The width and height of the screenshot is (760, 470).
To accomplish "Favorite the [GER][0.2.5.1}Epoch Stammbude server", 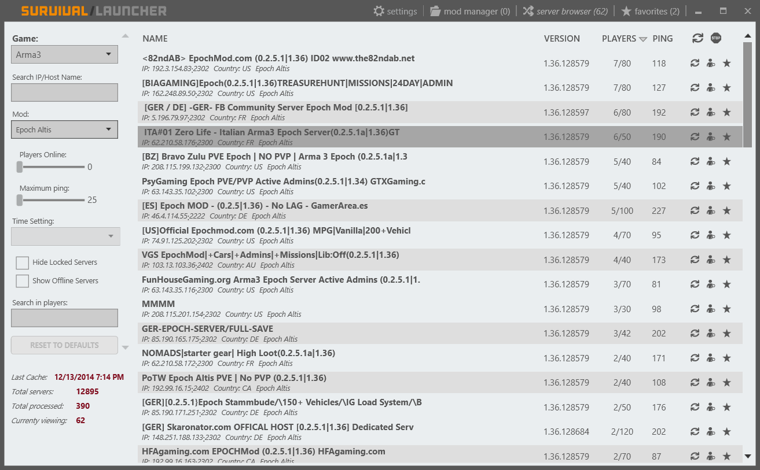I will (727, 407).
